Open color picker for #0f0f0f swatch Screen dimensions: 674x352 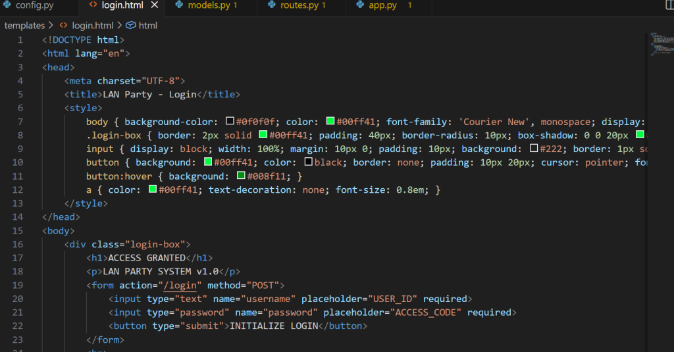pyautogui.click(x=230, y=122)
